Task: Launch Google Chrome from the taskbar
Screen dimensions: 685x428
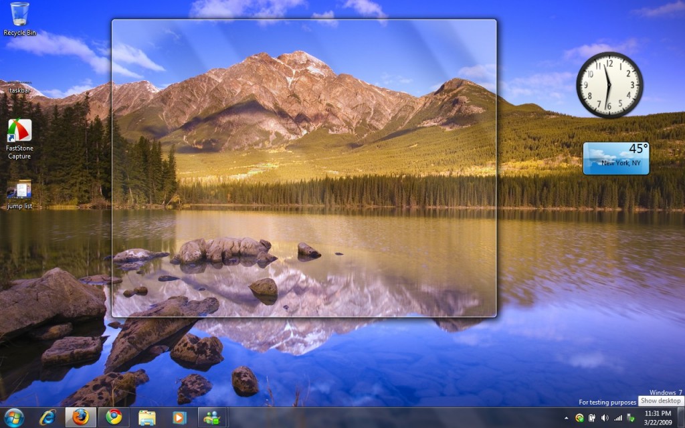Action: pyautogui.click(x=114, y=417)
